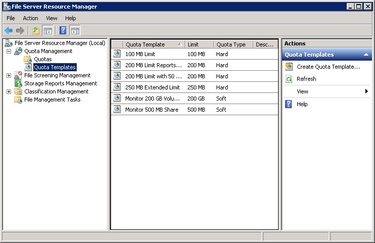Open the View submenu in Actions pane

(303, 91)
